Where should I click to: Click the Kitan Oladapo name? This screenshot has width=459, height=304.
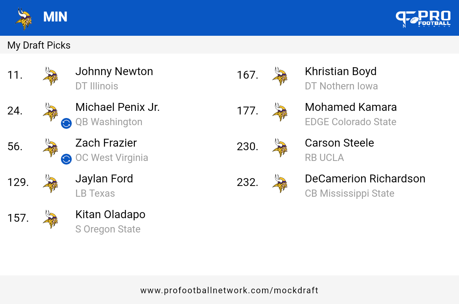coord(110,214)
